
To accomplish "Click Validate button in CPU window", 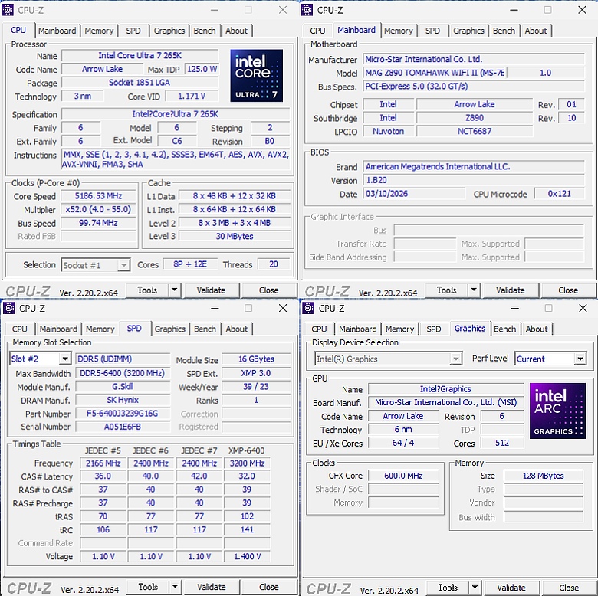I will (x=211, y=290).
